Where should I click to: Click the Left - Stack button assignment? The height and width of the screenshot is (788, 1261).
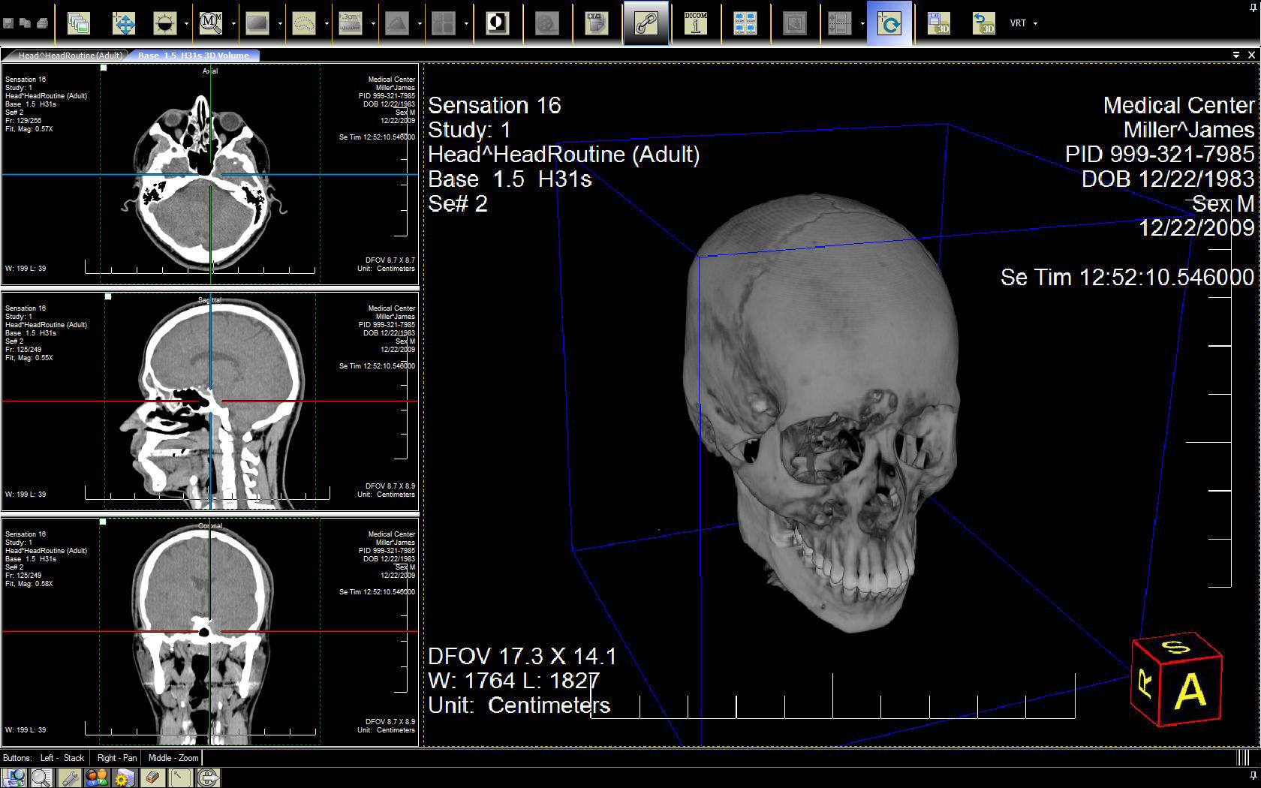pos(62,758)
